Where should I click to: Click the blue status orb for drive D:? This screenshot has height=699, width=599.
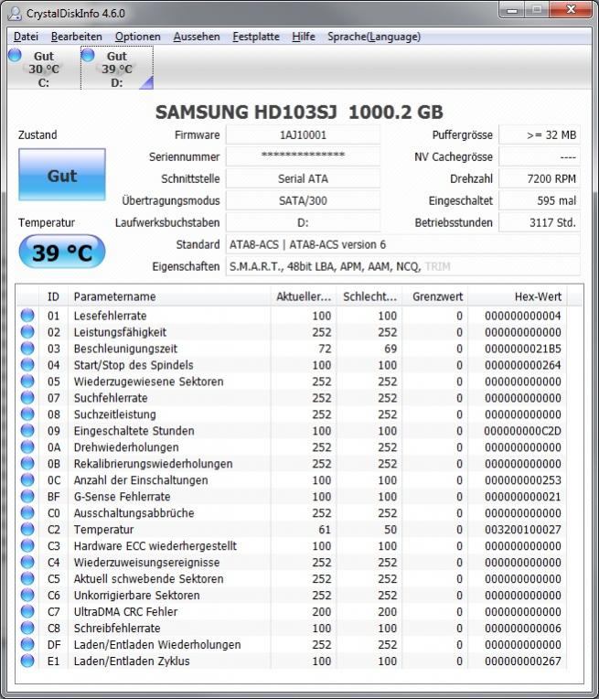point(88,55)
